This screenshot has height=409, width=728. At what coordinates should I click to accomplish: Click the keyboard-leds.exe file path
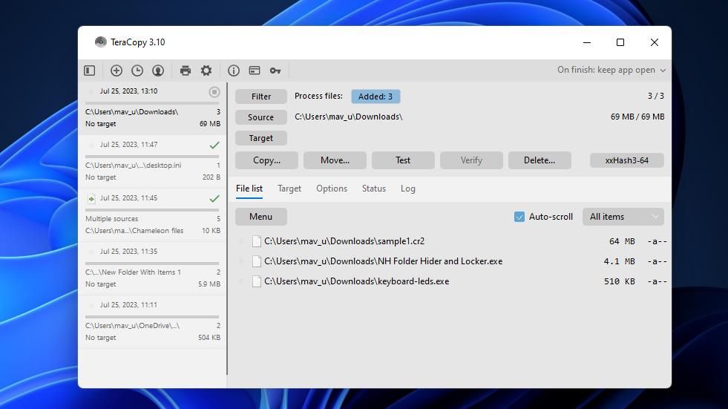click(356, 281)
